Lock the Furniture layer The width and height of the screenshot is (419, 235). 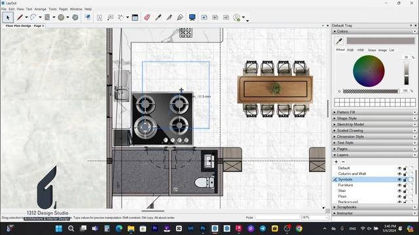pos(405,185)
